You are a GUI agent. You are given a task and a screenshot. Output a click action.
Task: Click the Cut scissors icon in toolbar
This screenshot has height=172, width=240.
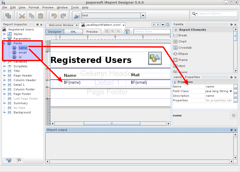coord(22,16)
